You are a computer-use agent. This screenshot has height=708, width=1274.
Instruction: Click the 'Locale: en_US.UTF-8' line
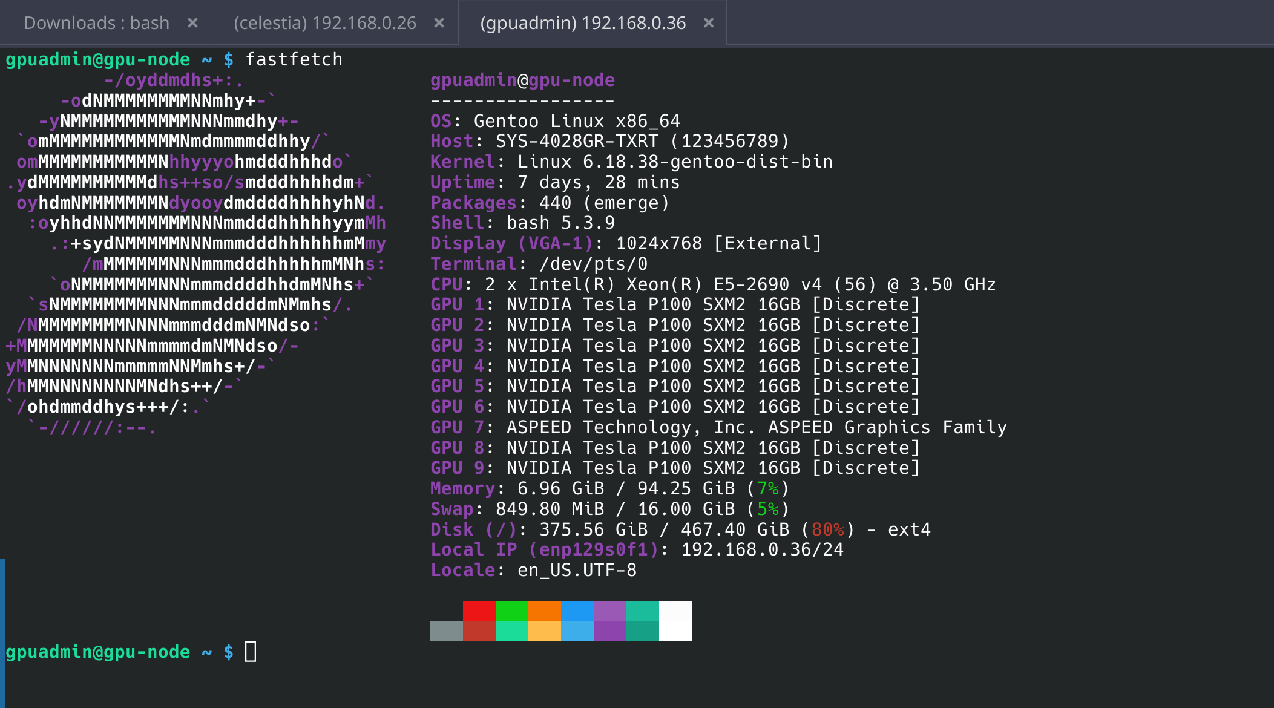[x=533, y=570]
